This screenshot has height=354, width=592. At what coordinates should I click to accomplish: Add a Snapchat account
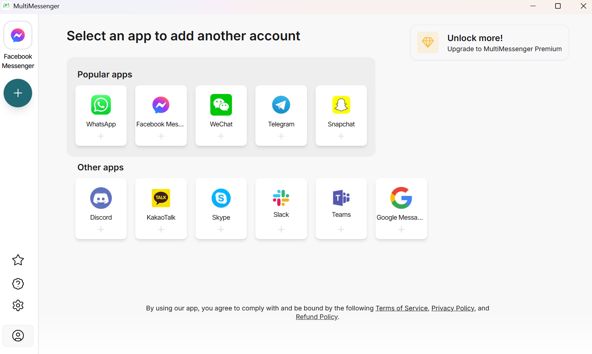click(x=341, y=116)
